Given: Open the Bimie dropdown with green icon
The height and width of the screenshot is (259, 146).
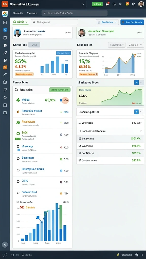Looking at the screenshot, I should tap(20, 22).
